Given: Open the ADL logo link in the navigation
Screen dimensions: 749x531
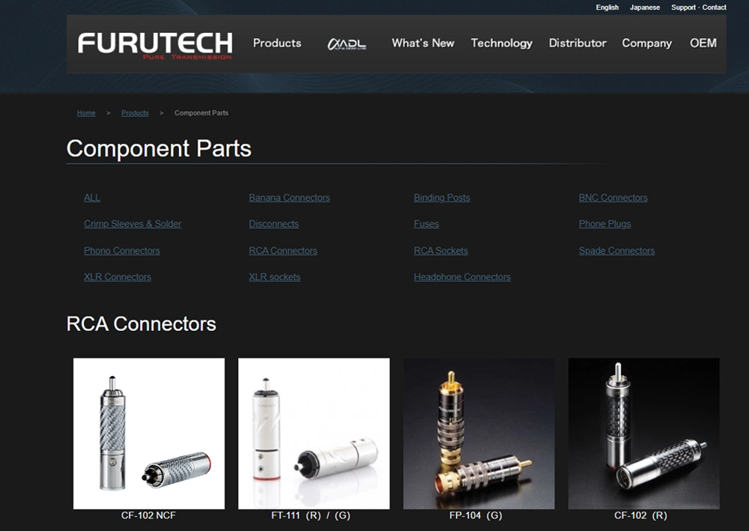Looking at the screenshot, I should click(x=347, y=44).
